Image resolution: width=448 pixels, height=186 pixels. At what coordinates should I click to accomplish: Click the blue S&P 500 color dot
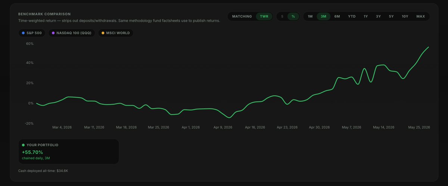tap(24, 33)
